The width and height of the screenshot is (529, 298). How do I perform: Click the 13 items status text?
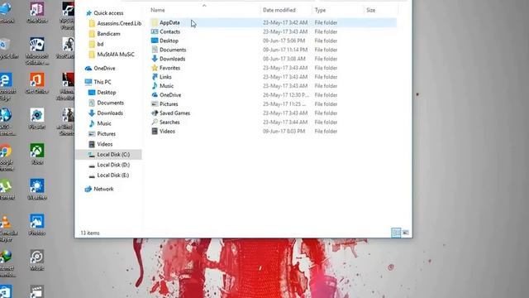coord(90,233)
